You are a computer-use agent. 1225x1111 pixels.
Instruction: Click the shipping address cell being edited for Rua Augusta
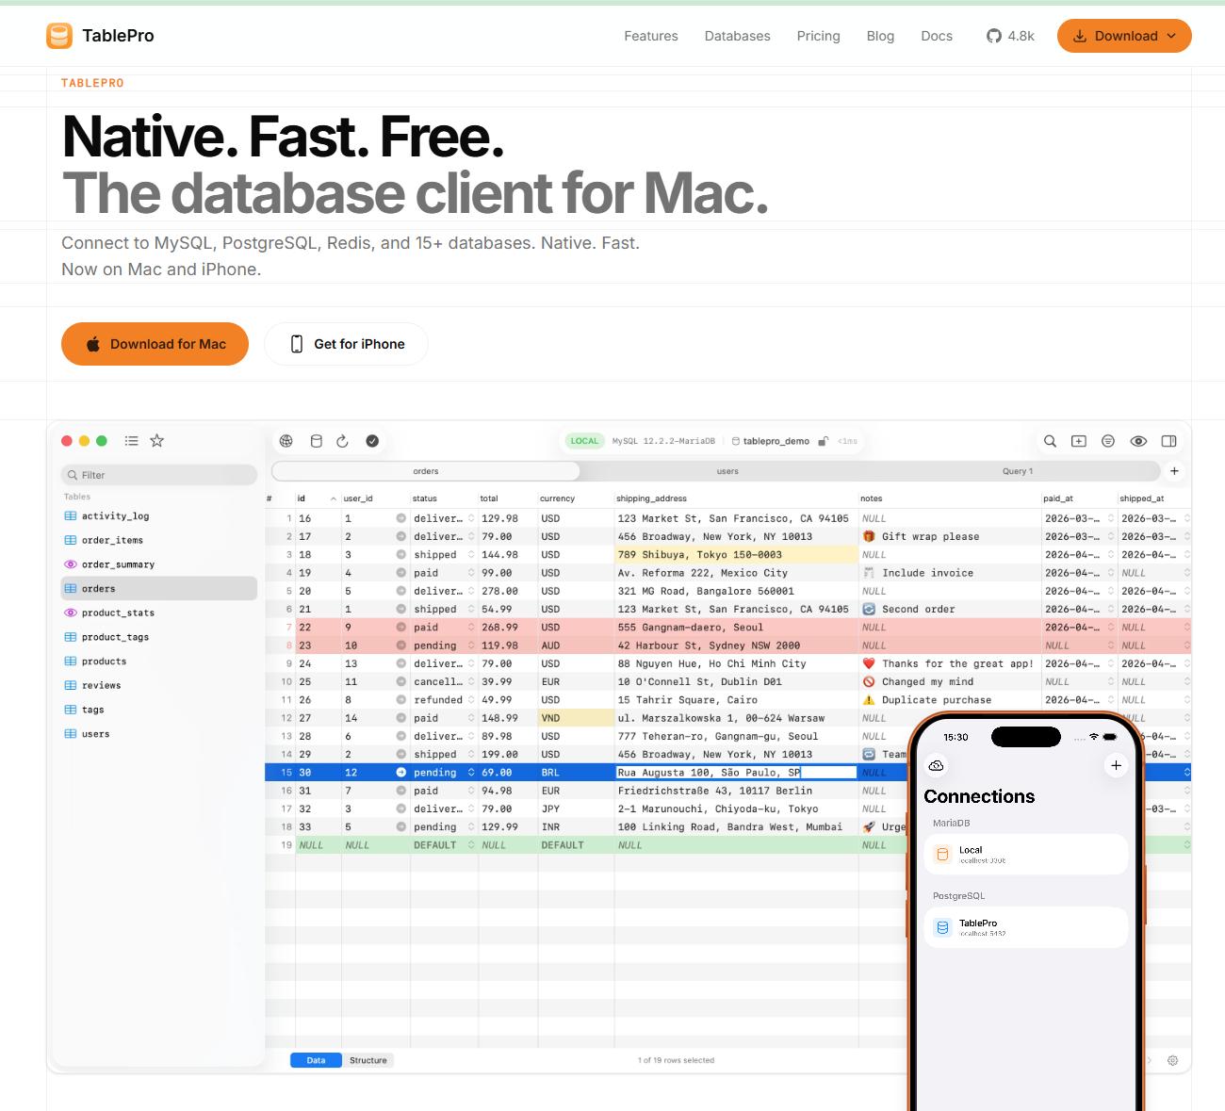coord(736,773)
